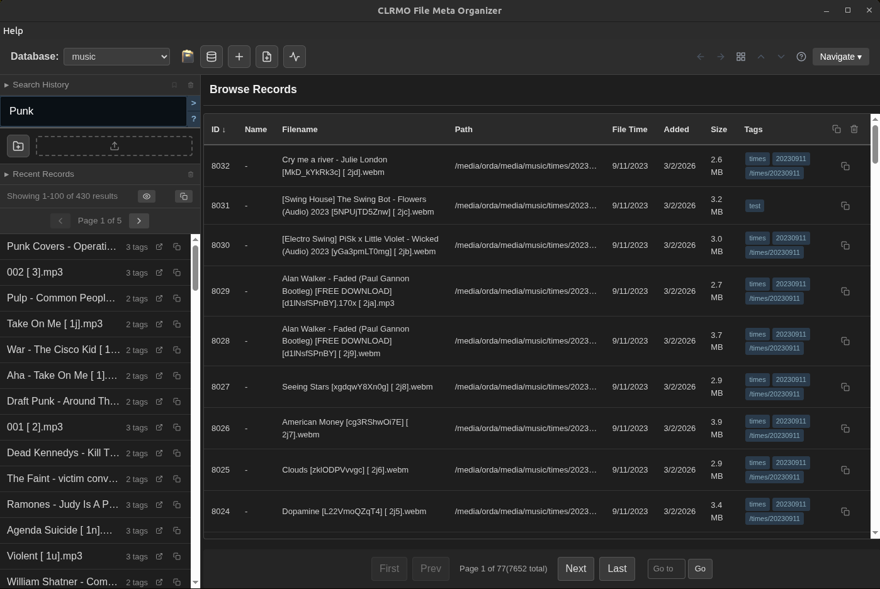Click the new folder icon below the search box

click(18, 145)
